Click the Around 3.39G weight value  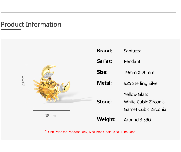click(138, 120)
